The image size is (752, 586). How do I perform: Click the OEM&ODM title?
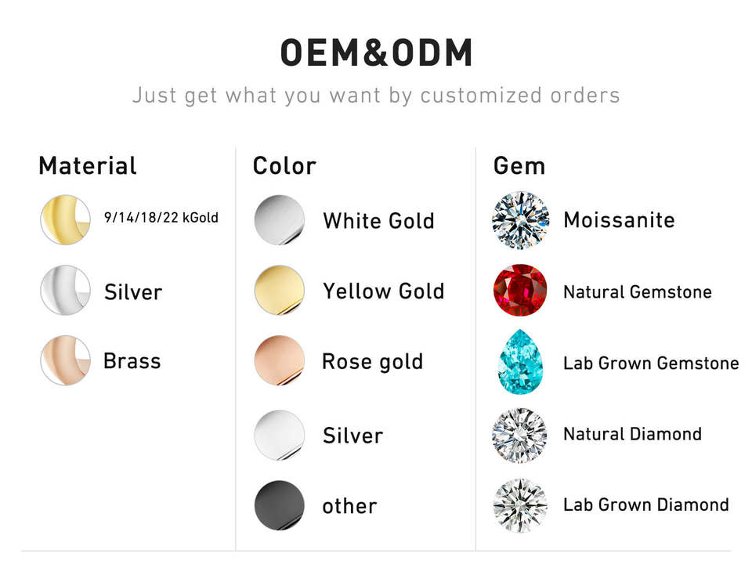pyautogui.click(x=377, y=52)
